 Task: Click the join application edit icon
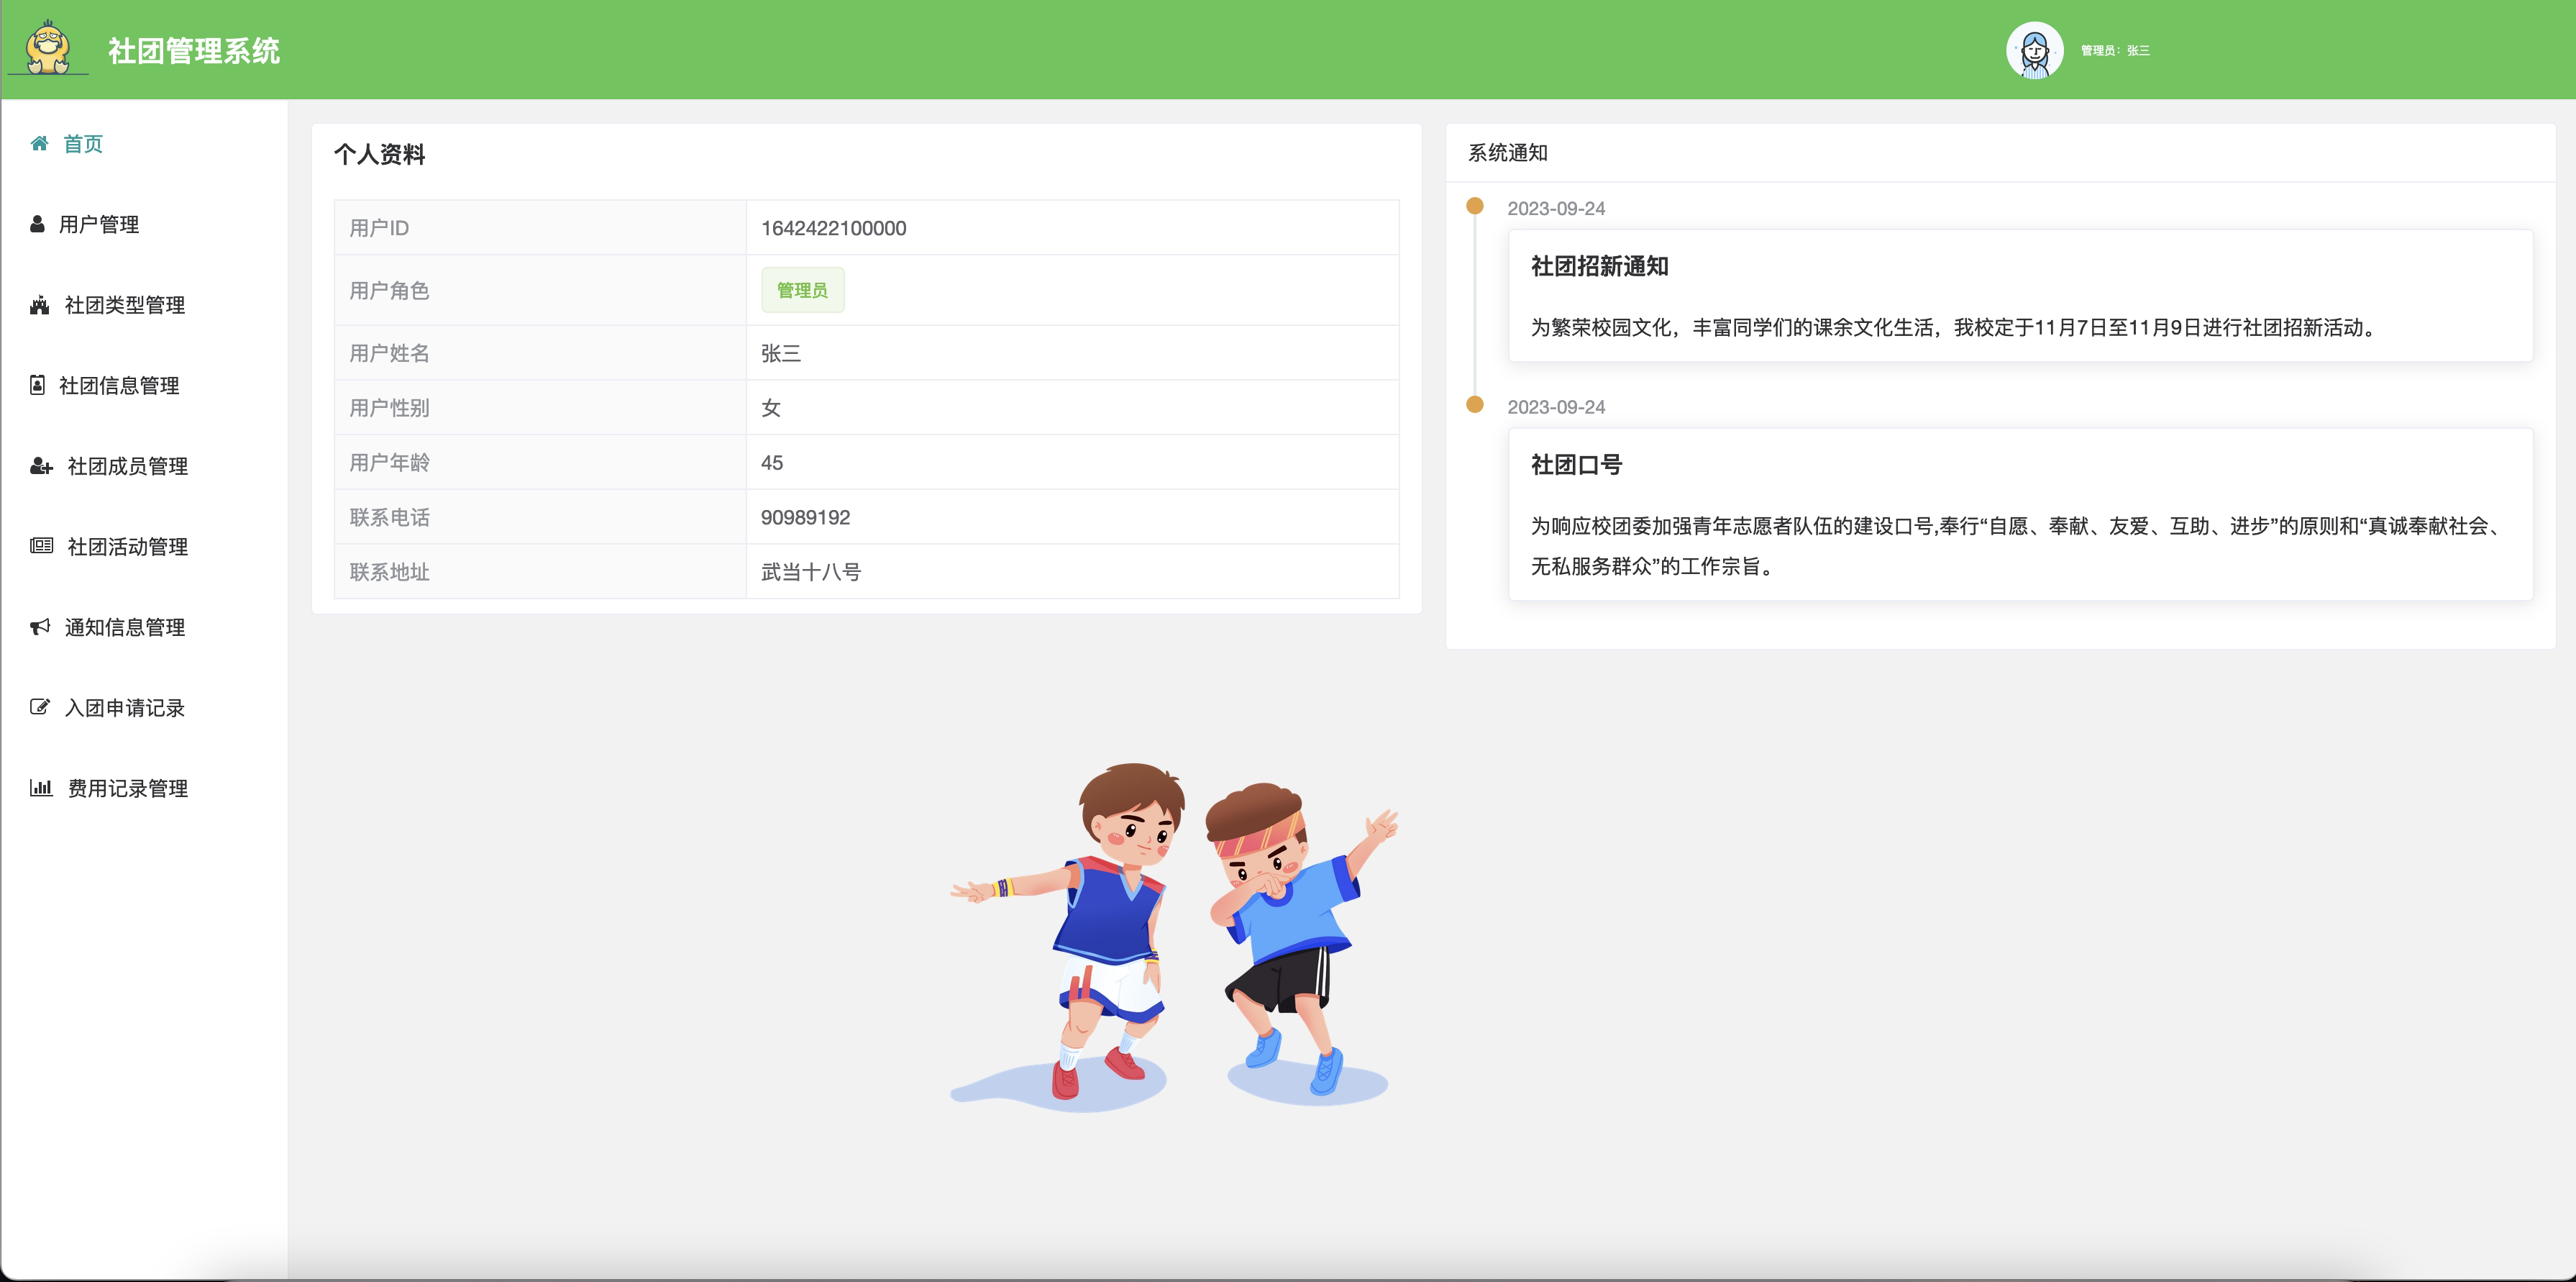[x=40, y=707]
